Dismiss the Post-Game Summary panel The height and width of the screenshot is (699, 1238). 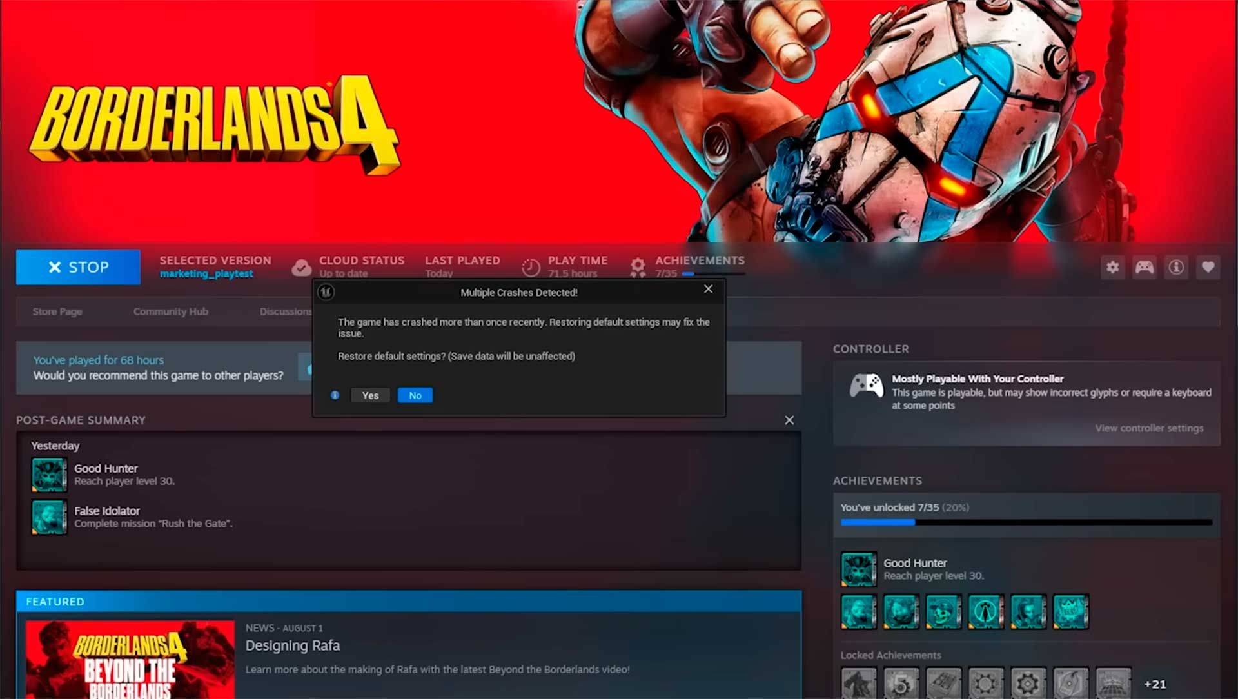click(789, 420)
